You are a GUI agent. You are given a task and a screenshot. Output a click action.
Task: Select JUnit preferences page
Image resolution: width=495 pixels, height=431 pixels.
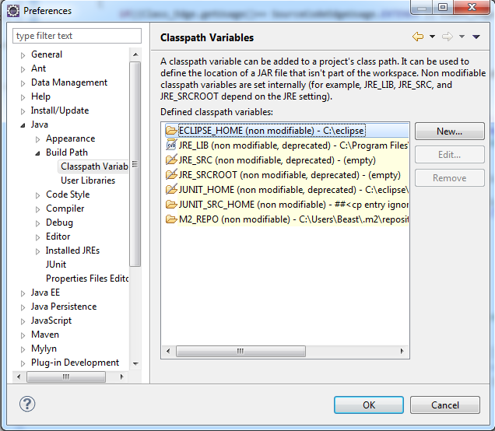(56, 264)
